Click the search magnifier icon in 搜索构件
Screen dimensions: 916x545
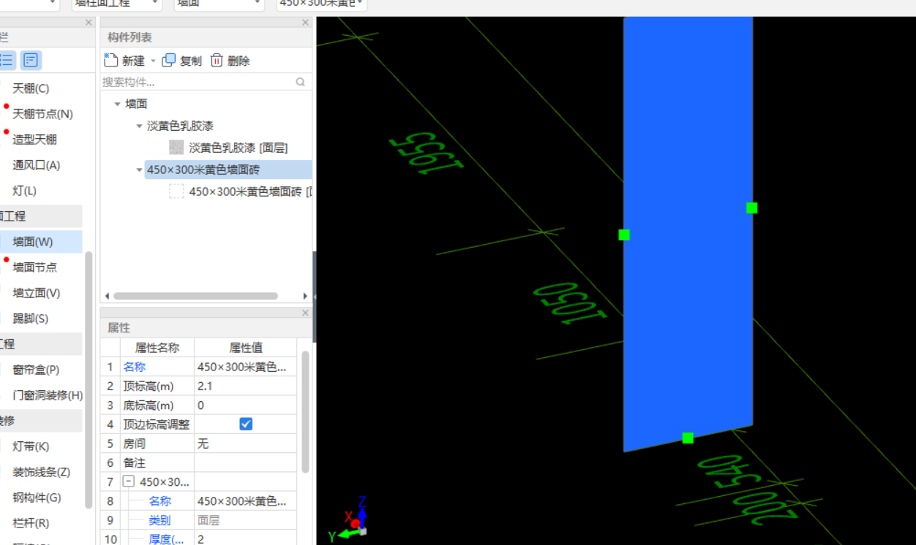click(300, 82)
